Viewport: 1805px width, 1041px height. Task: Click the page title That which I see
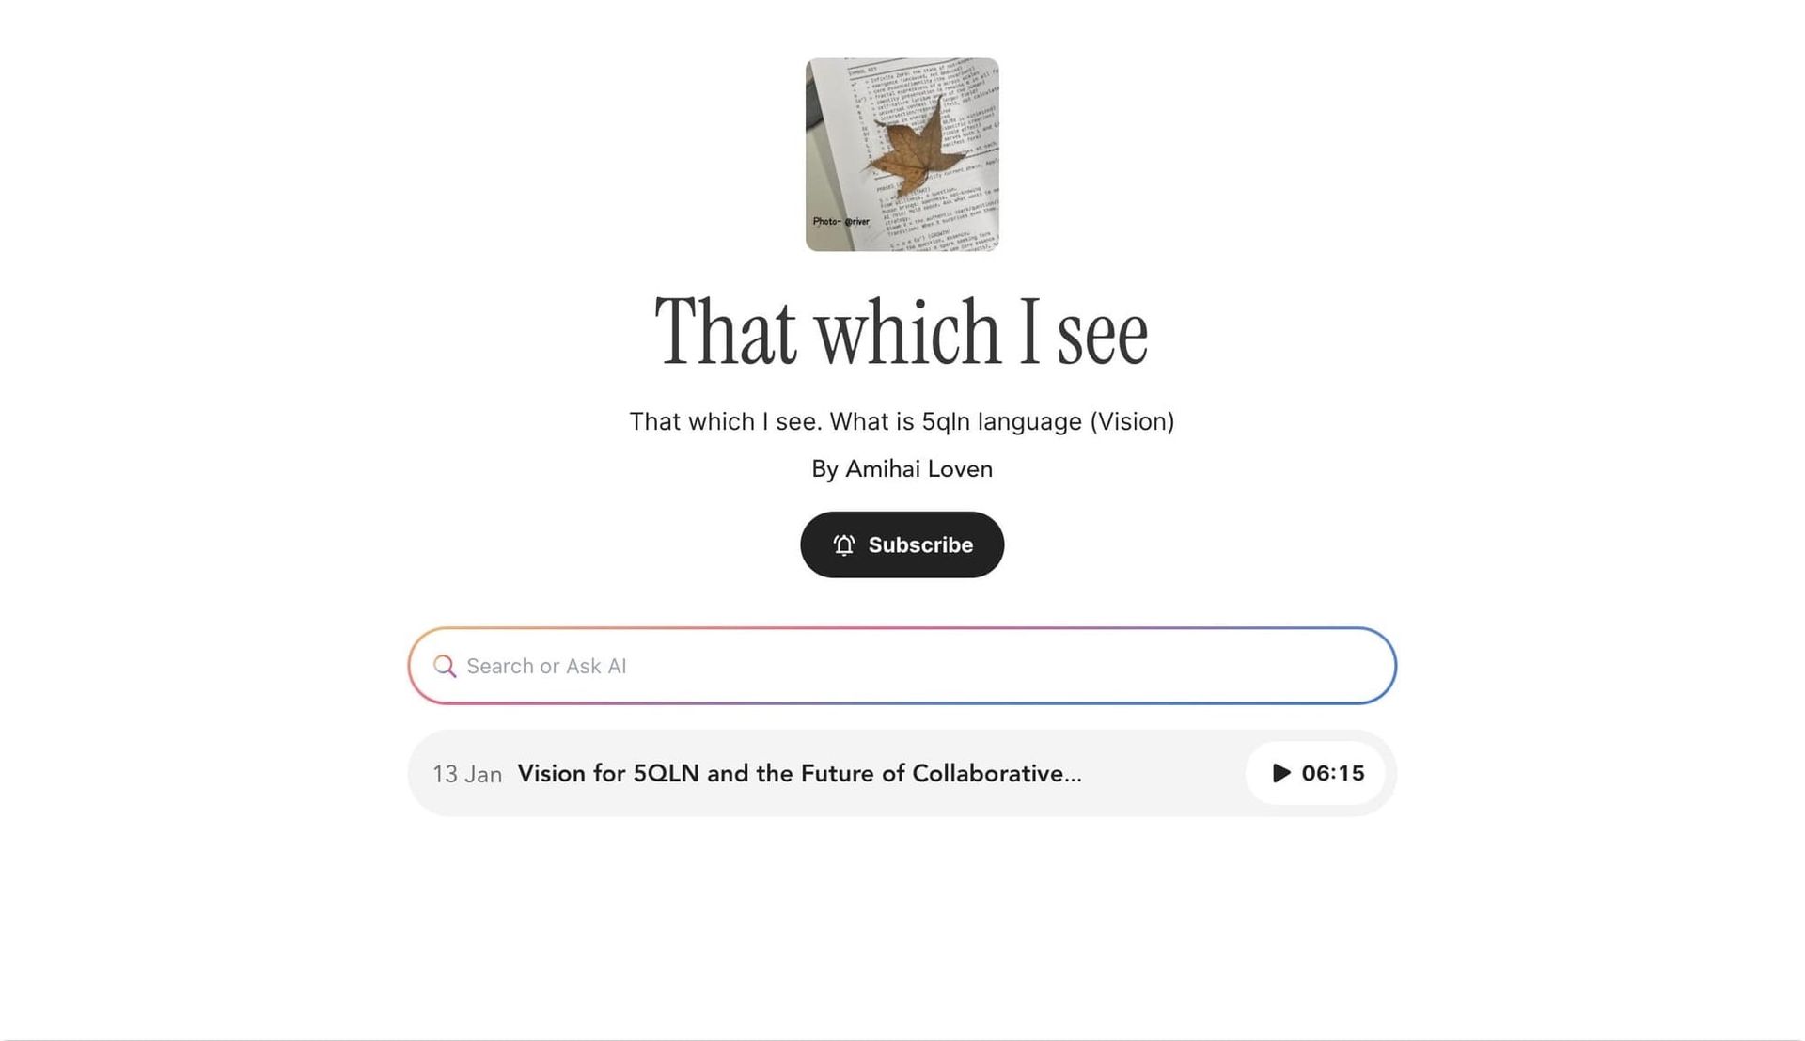(x=902, y=329)
